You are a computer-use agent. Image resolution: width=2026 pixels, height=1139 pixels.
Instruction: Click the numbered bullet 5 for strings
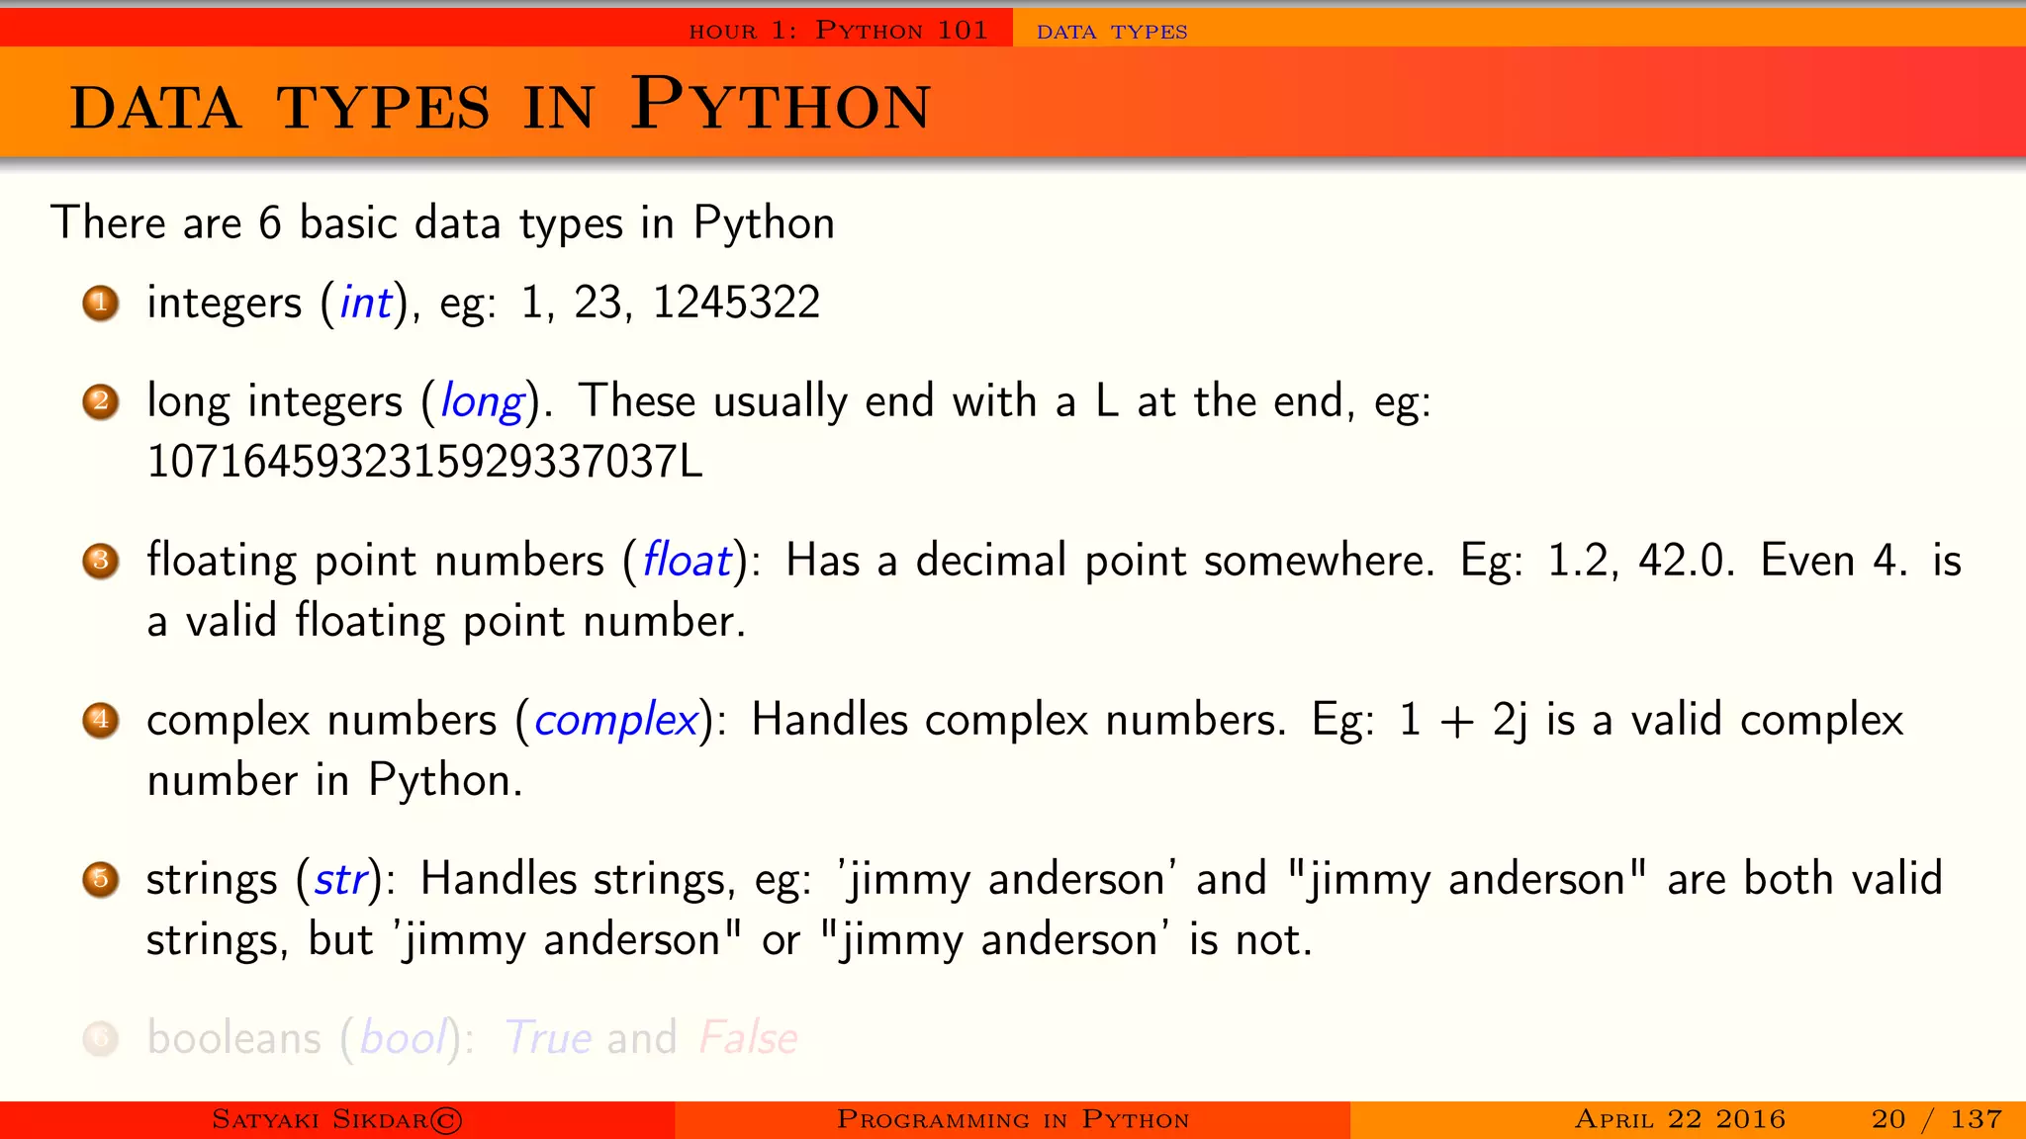101,879
